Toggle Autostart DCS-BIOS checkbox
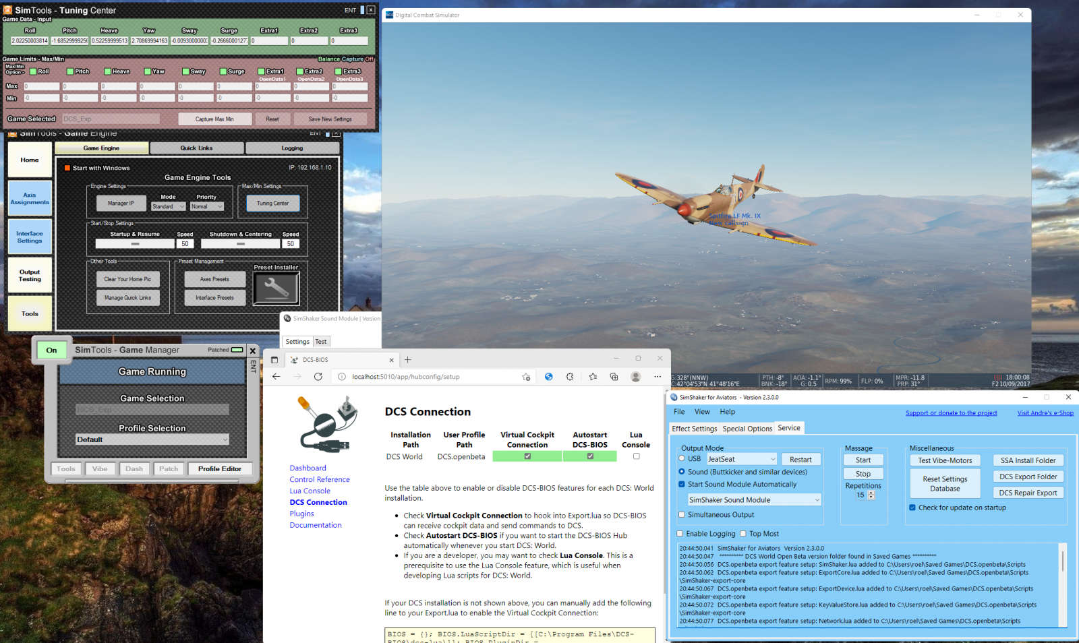1079x643 pixels. tap(590, 456)
